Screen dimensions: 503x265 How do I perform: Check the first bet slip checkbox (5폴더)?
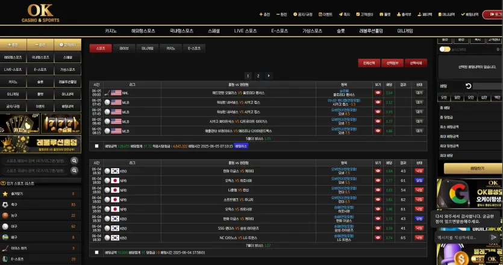[x=96, y=146]
